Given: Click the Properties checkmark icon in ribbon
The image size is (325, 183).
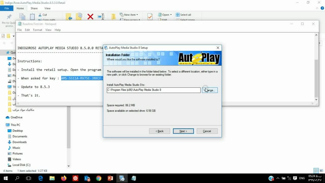Looking at the screenshot, I should pyautogui.click(x=150, y=17).
